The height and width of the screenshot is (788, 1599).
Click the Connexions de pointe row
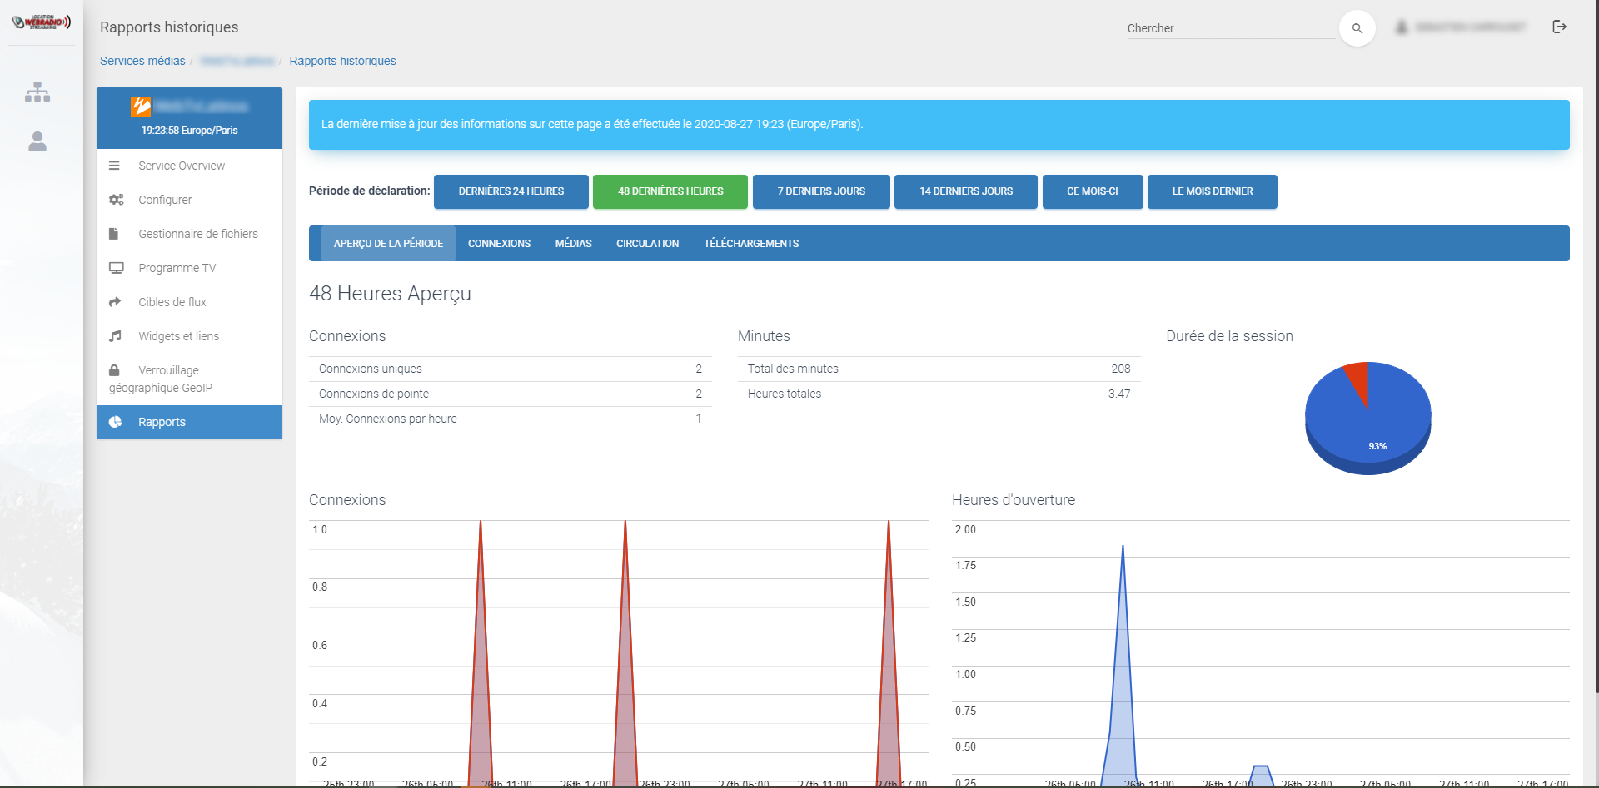point(510,394)
